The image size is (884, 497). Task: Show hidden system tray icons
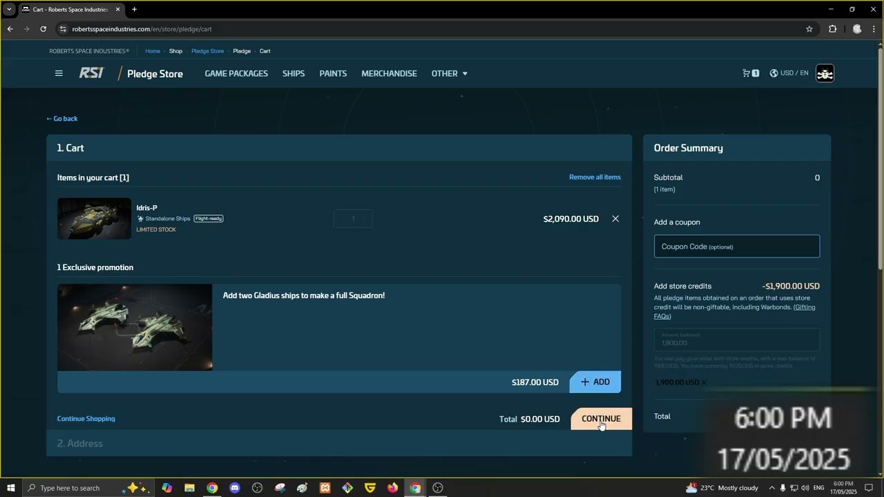[x=771, y=488]
